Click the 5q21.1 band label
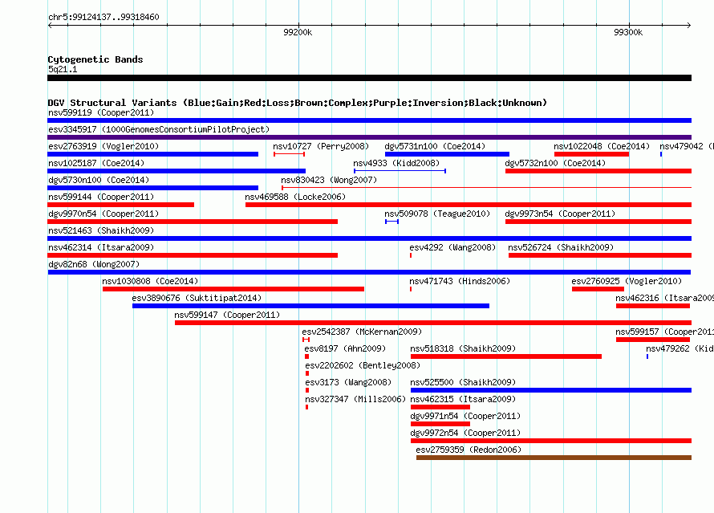714x513 pixels. 63,69
